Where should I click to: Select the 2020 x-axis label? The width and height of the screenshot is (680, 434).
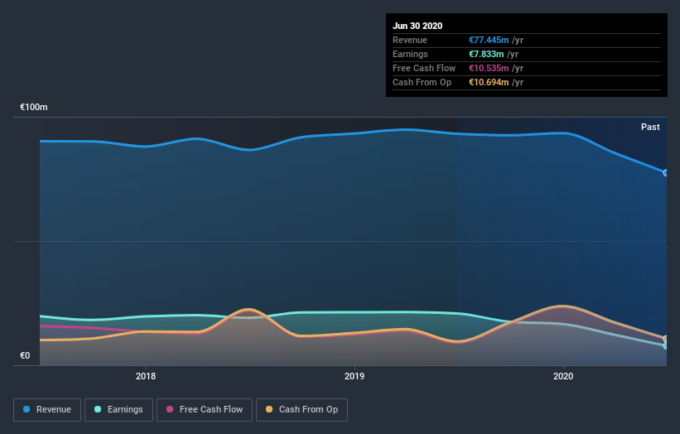[x=563, y=376]
